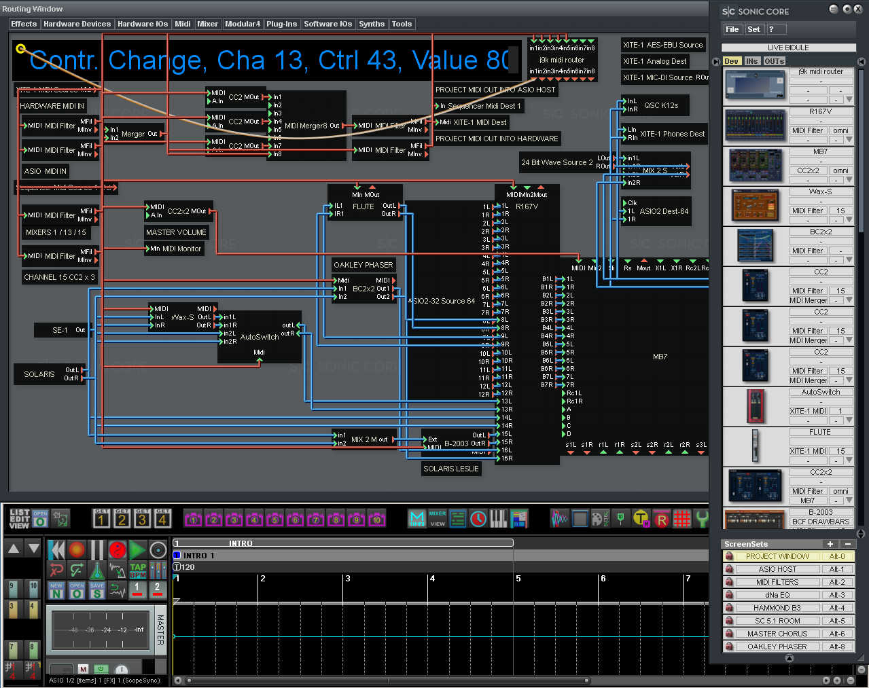This screenshot has width=869, height=688.
Task: Toggle the circular target button by Play
Action: (158, 549)
